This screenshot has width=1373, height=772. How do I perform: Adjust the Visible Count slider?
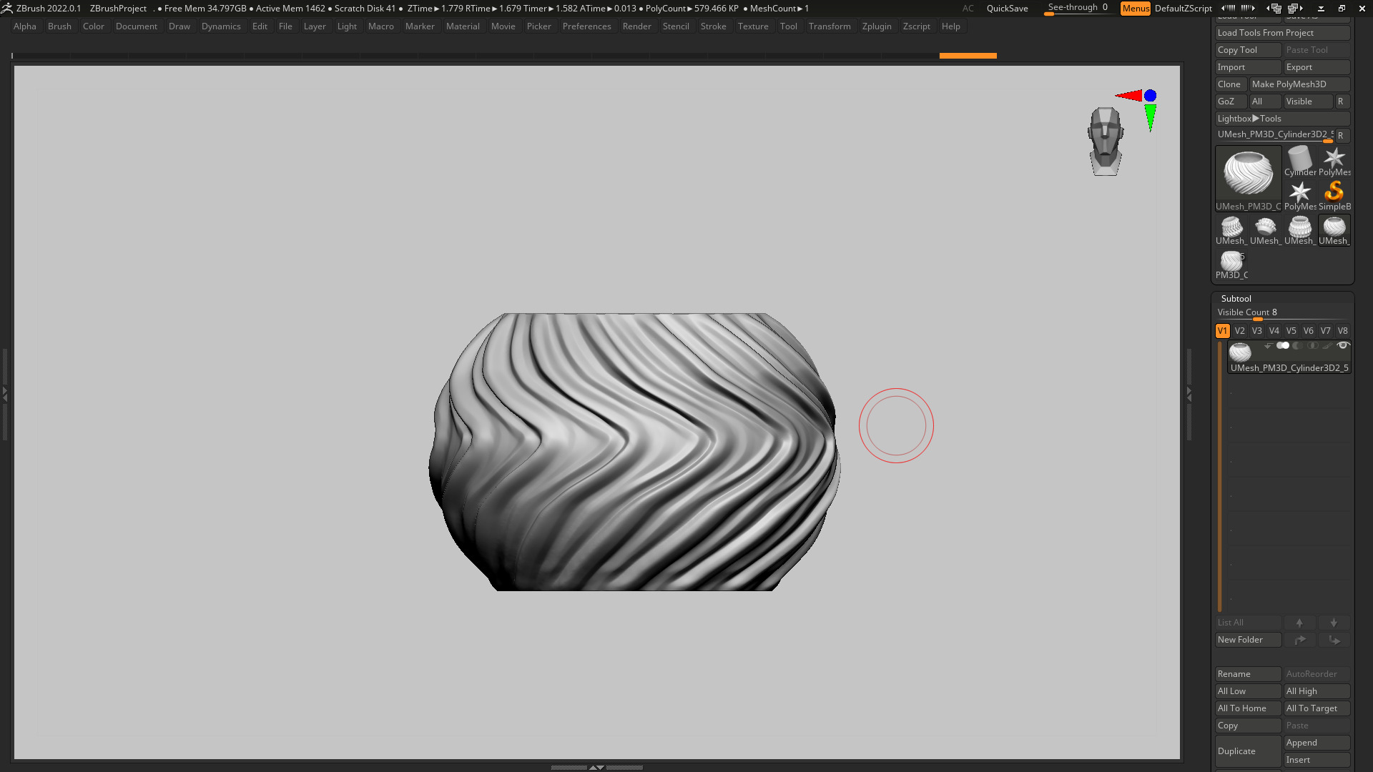[1282, 313]
